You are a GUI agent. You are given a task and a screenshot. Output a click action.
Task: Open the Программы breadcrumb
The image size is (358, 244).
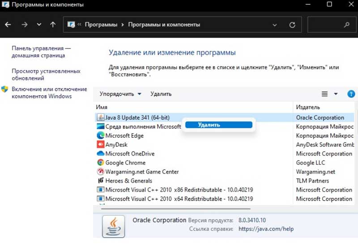pos(101,25)
